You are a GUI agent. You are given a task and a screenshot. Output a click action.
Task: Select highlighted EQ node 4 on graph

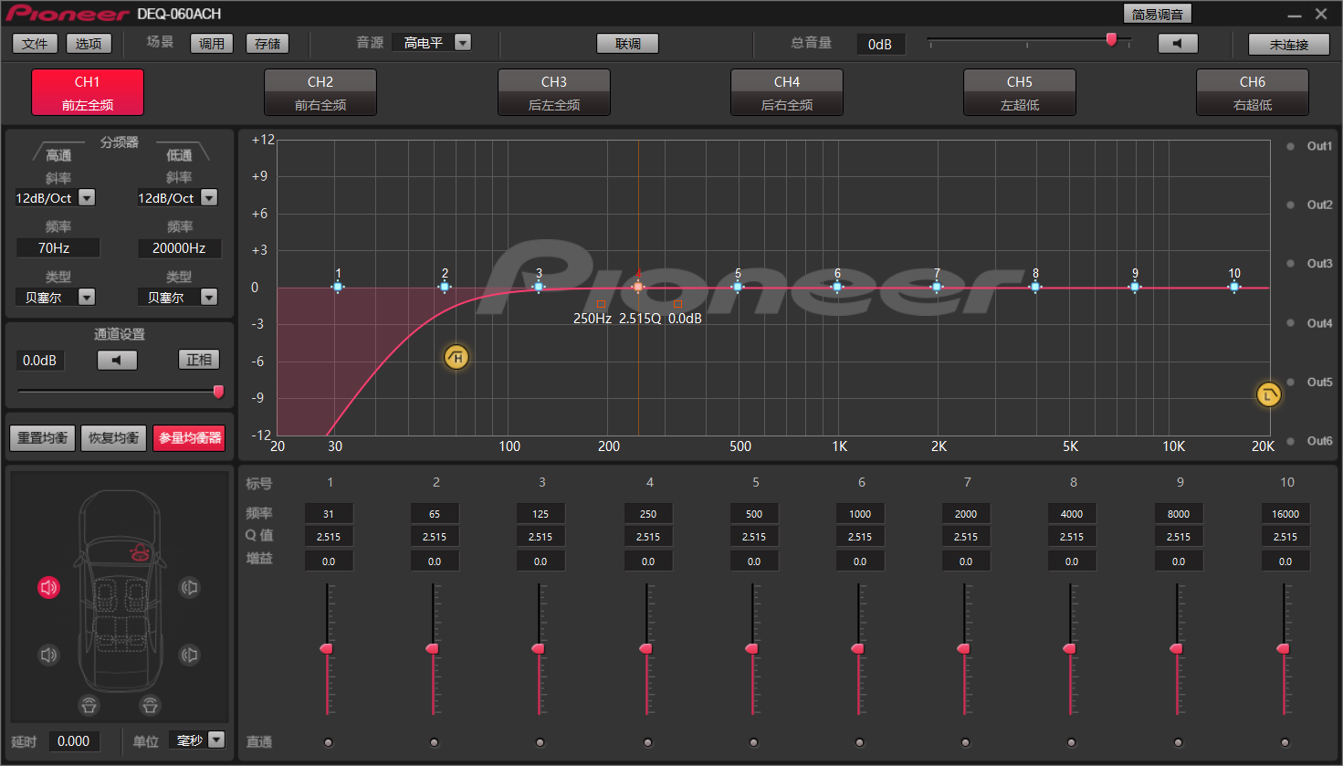click(x=638, y=287)
